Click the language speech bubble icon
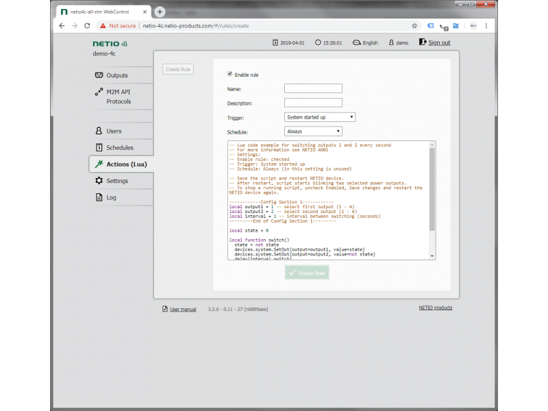 356,42
